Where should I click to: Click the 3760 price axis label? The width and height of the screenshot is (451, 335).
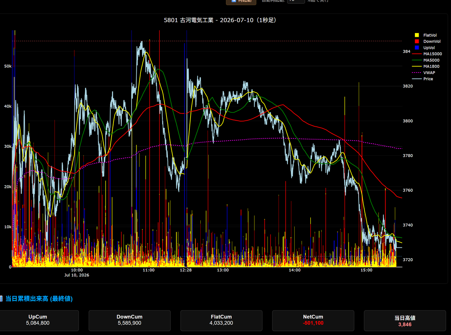click(408, 190)
